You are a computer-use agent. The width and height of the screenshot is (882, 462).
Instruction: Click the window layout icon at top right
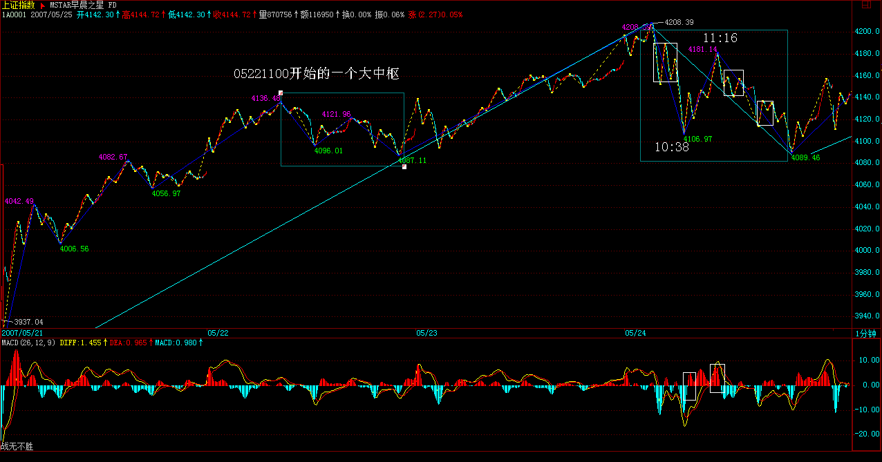[867, 6]
